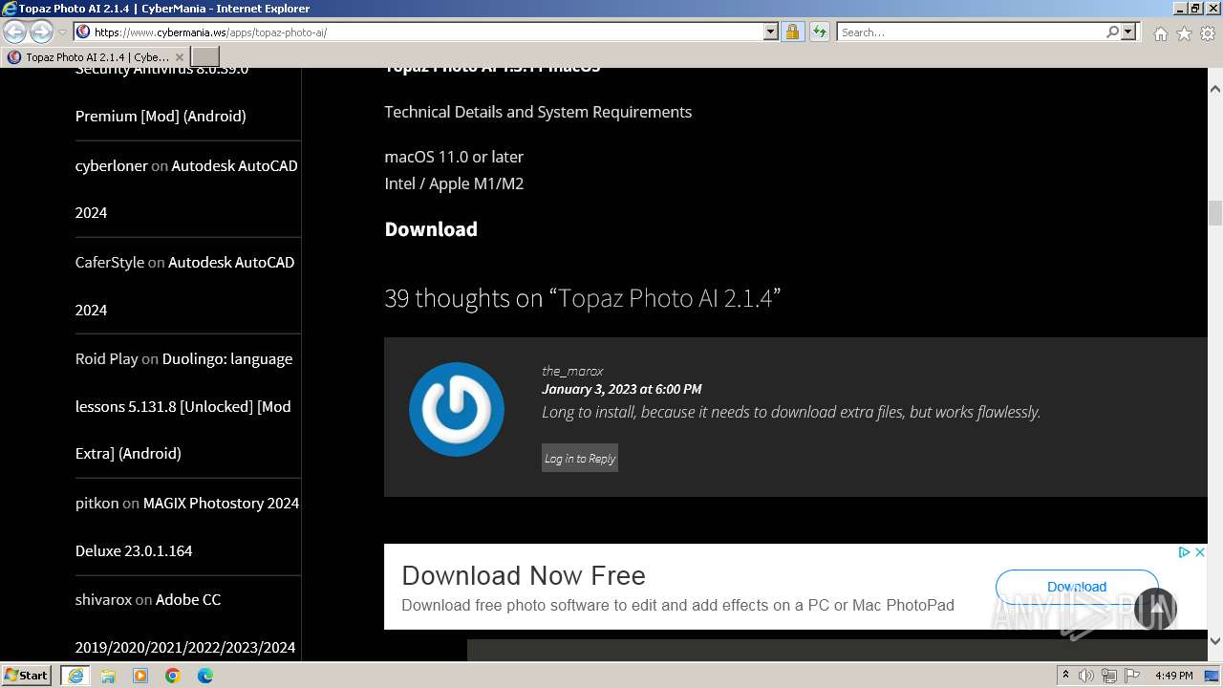This screenshot has width=1223, height=688.
Task: Click the Search input box
Action: (971, 32)
